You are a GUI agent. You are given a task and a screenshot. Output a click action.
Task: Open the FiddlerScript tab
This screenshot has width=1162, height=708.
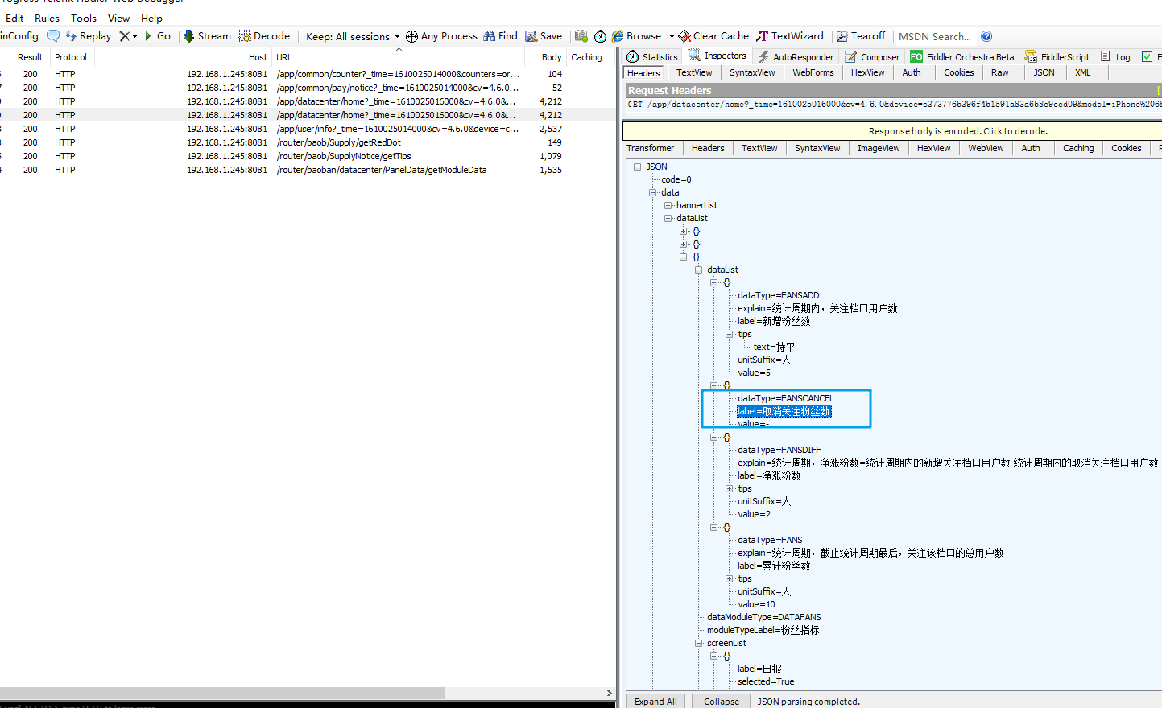click(1057, 56)
